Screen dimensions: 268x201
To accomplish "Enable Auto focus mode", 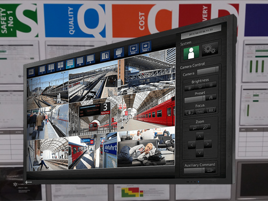I will click(x=200, y=111).
